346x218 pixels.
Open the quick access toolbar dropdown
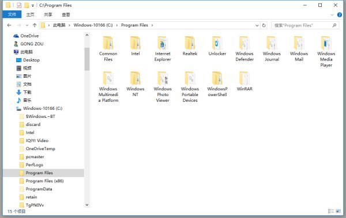[x=33, y=6]
